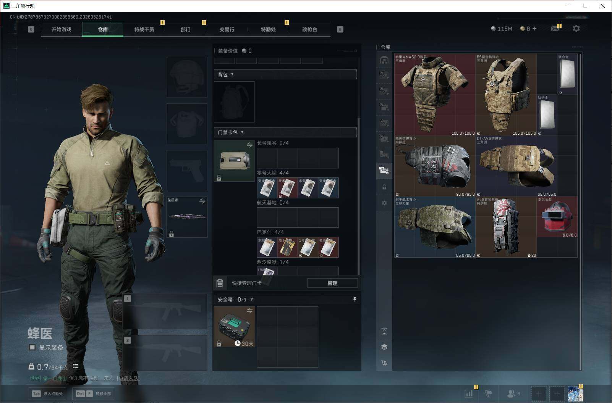
Task: Select the 仓库 tab
Action: [103, 29]
